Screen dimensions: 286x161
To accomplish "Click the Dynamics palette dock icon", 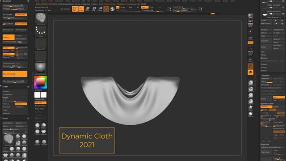I will click(28, 1).
